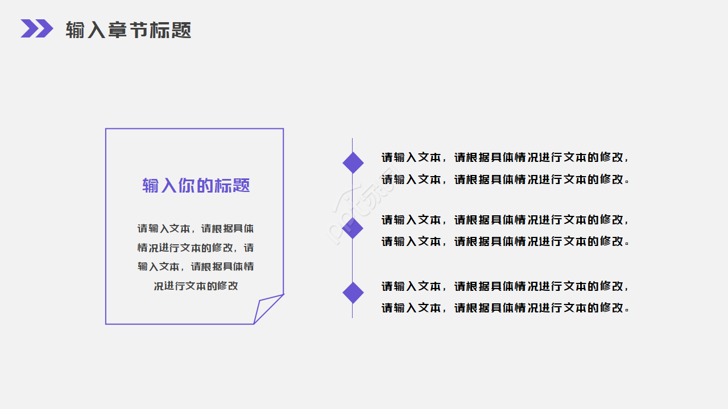Click the second line of the top text block

pos(505,180)
